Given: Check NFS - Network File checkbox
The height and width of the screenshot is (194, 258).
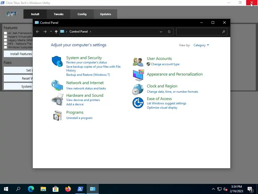Looking at the screenshot, I should coord(6,44).
